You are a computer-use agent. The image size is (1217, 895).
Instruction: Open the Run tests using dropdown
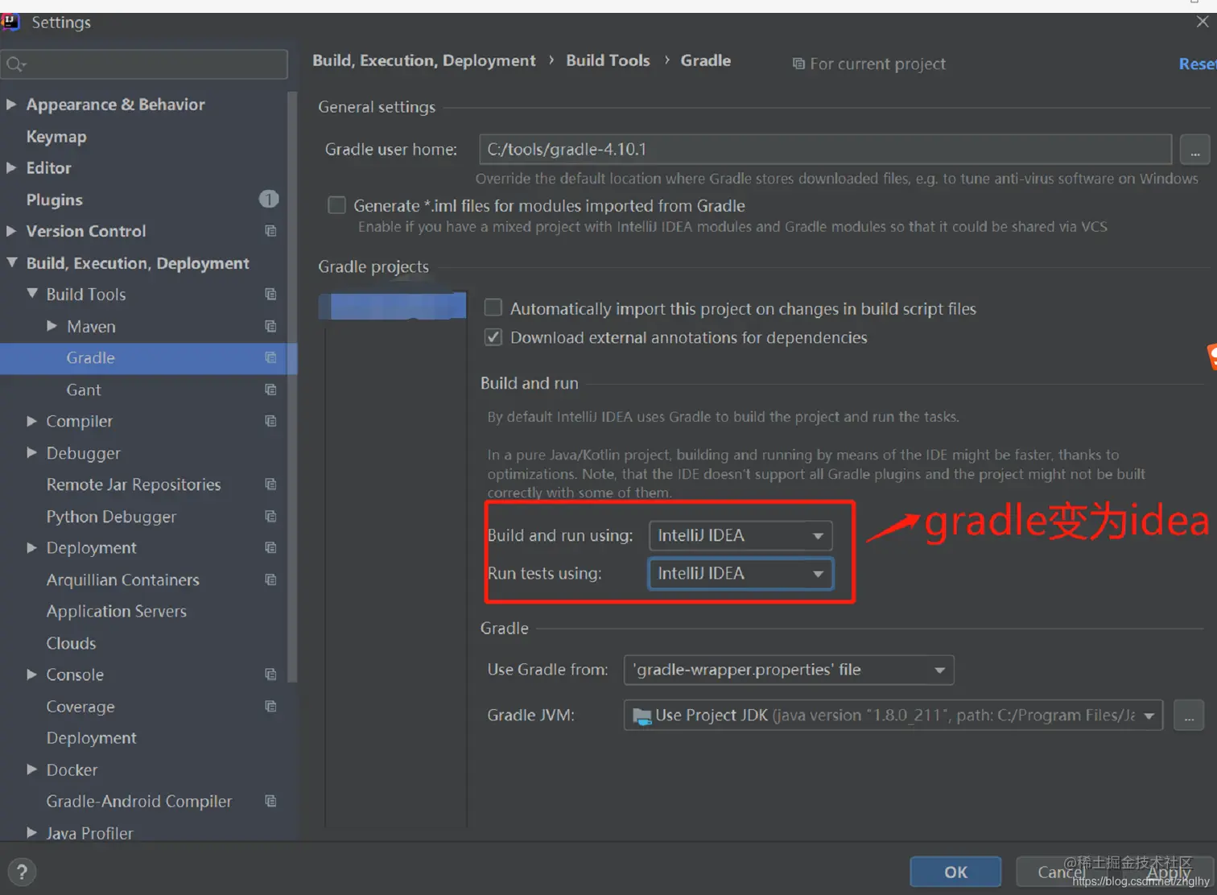741,573
